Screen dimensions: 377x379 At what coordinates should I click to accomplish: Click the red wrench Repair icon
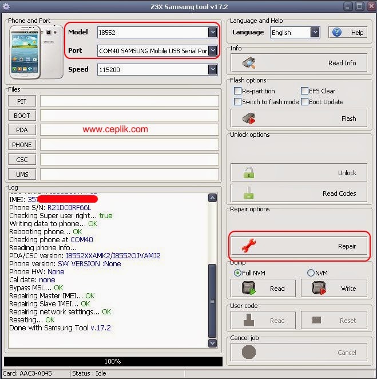pos(249,246)
